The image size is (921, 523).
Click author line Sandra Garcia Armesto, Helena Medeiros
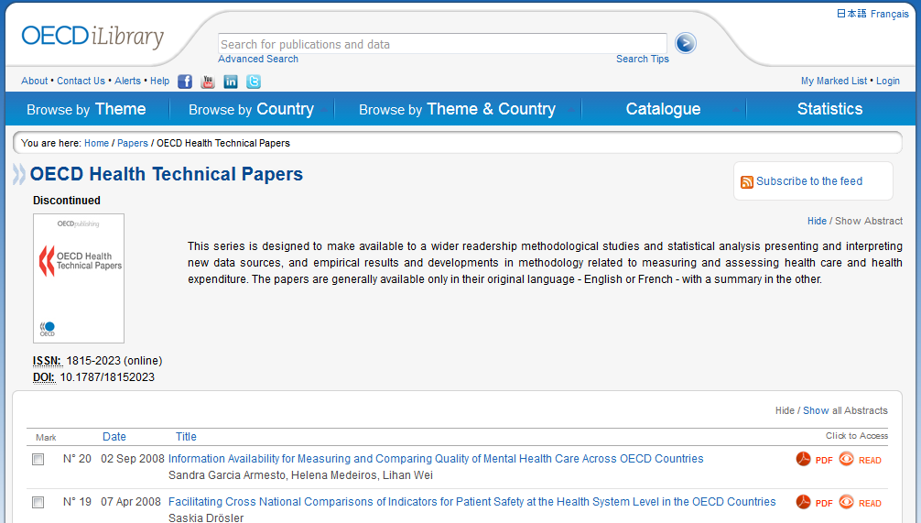click(x=300, y=474)
